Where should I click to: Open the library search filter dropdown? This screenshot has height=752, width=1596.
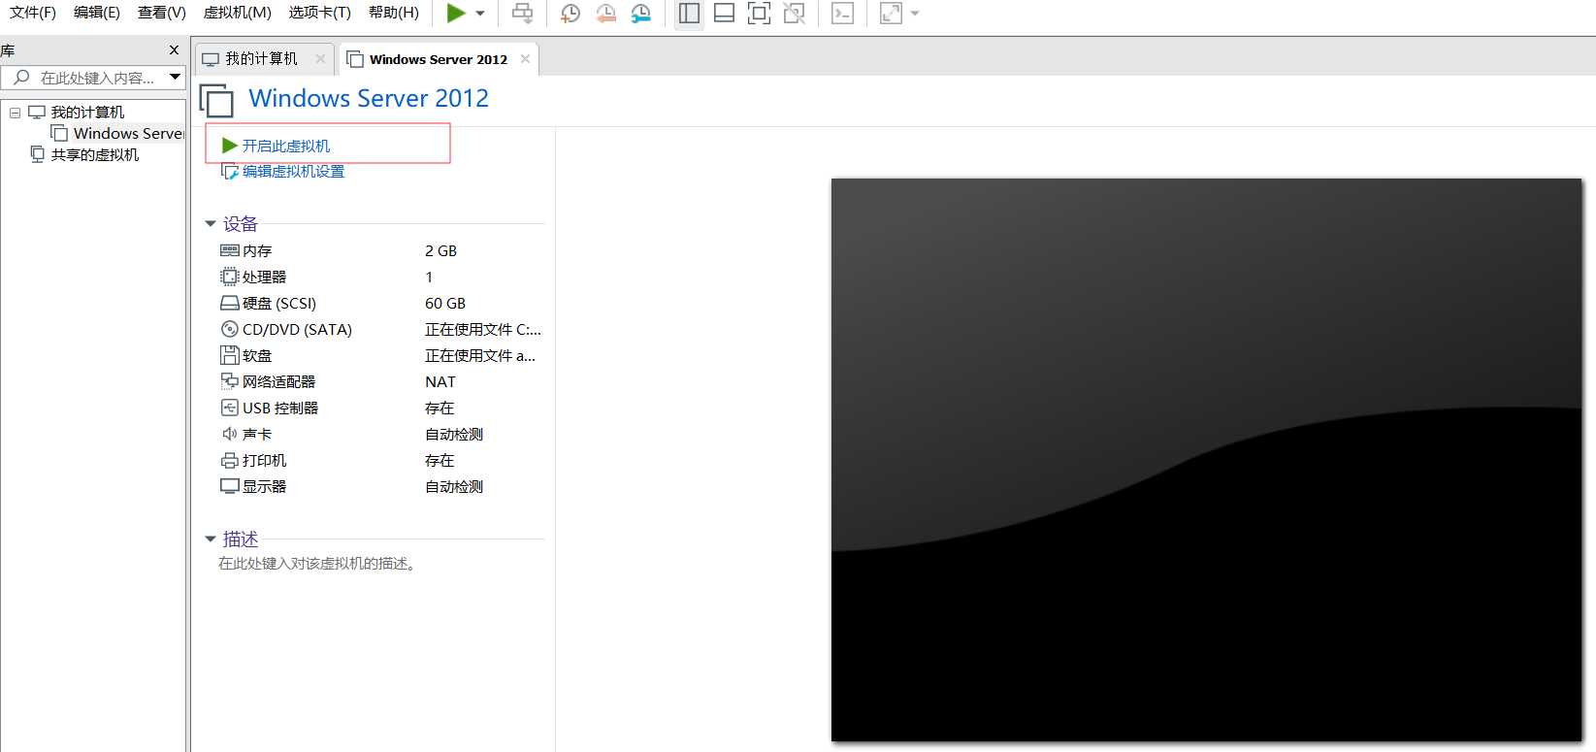(x=176, y=77)
